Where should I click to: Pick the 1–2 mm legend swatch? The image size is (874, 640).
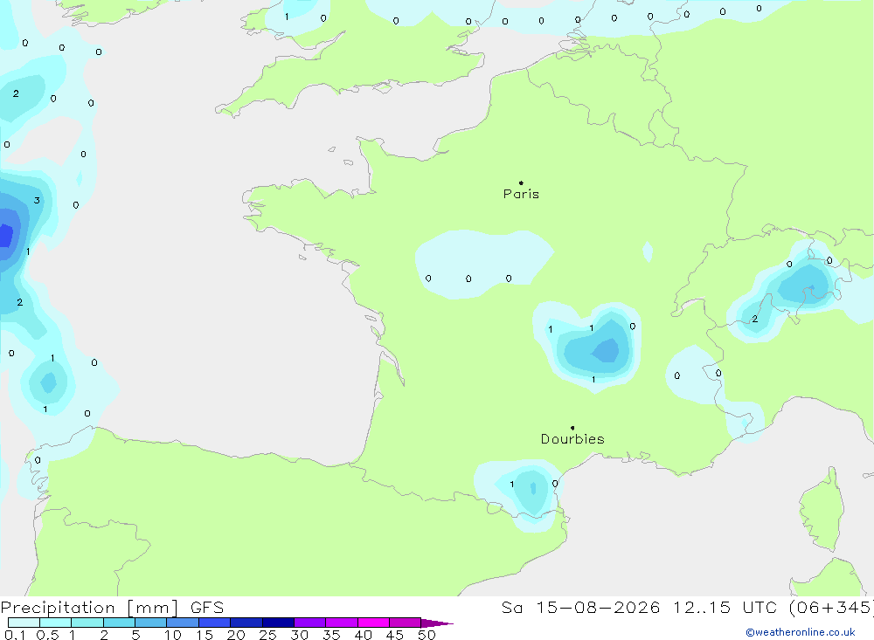point(87,623)
